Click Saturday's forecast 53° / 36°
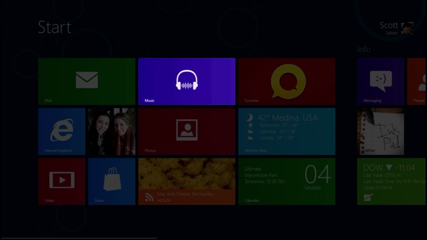The height and width of the screenshot is (240, 427). [x=278, y=131]
